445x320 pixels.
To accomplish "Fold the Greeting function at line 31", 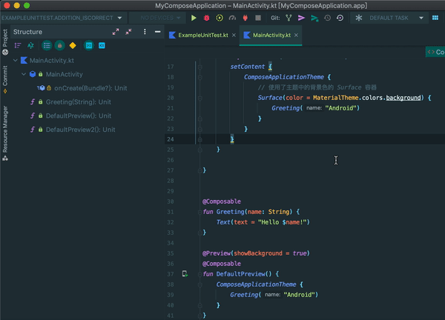I will [x=200, y=212].
